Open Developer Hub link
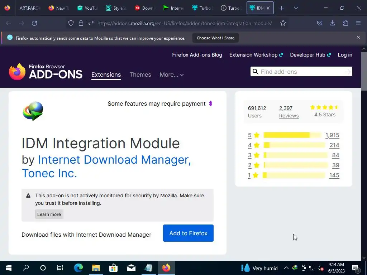 point(310,55)
